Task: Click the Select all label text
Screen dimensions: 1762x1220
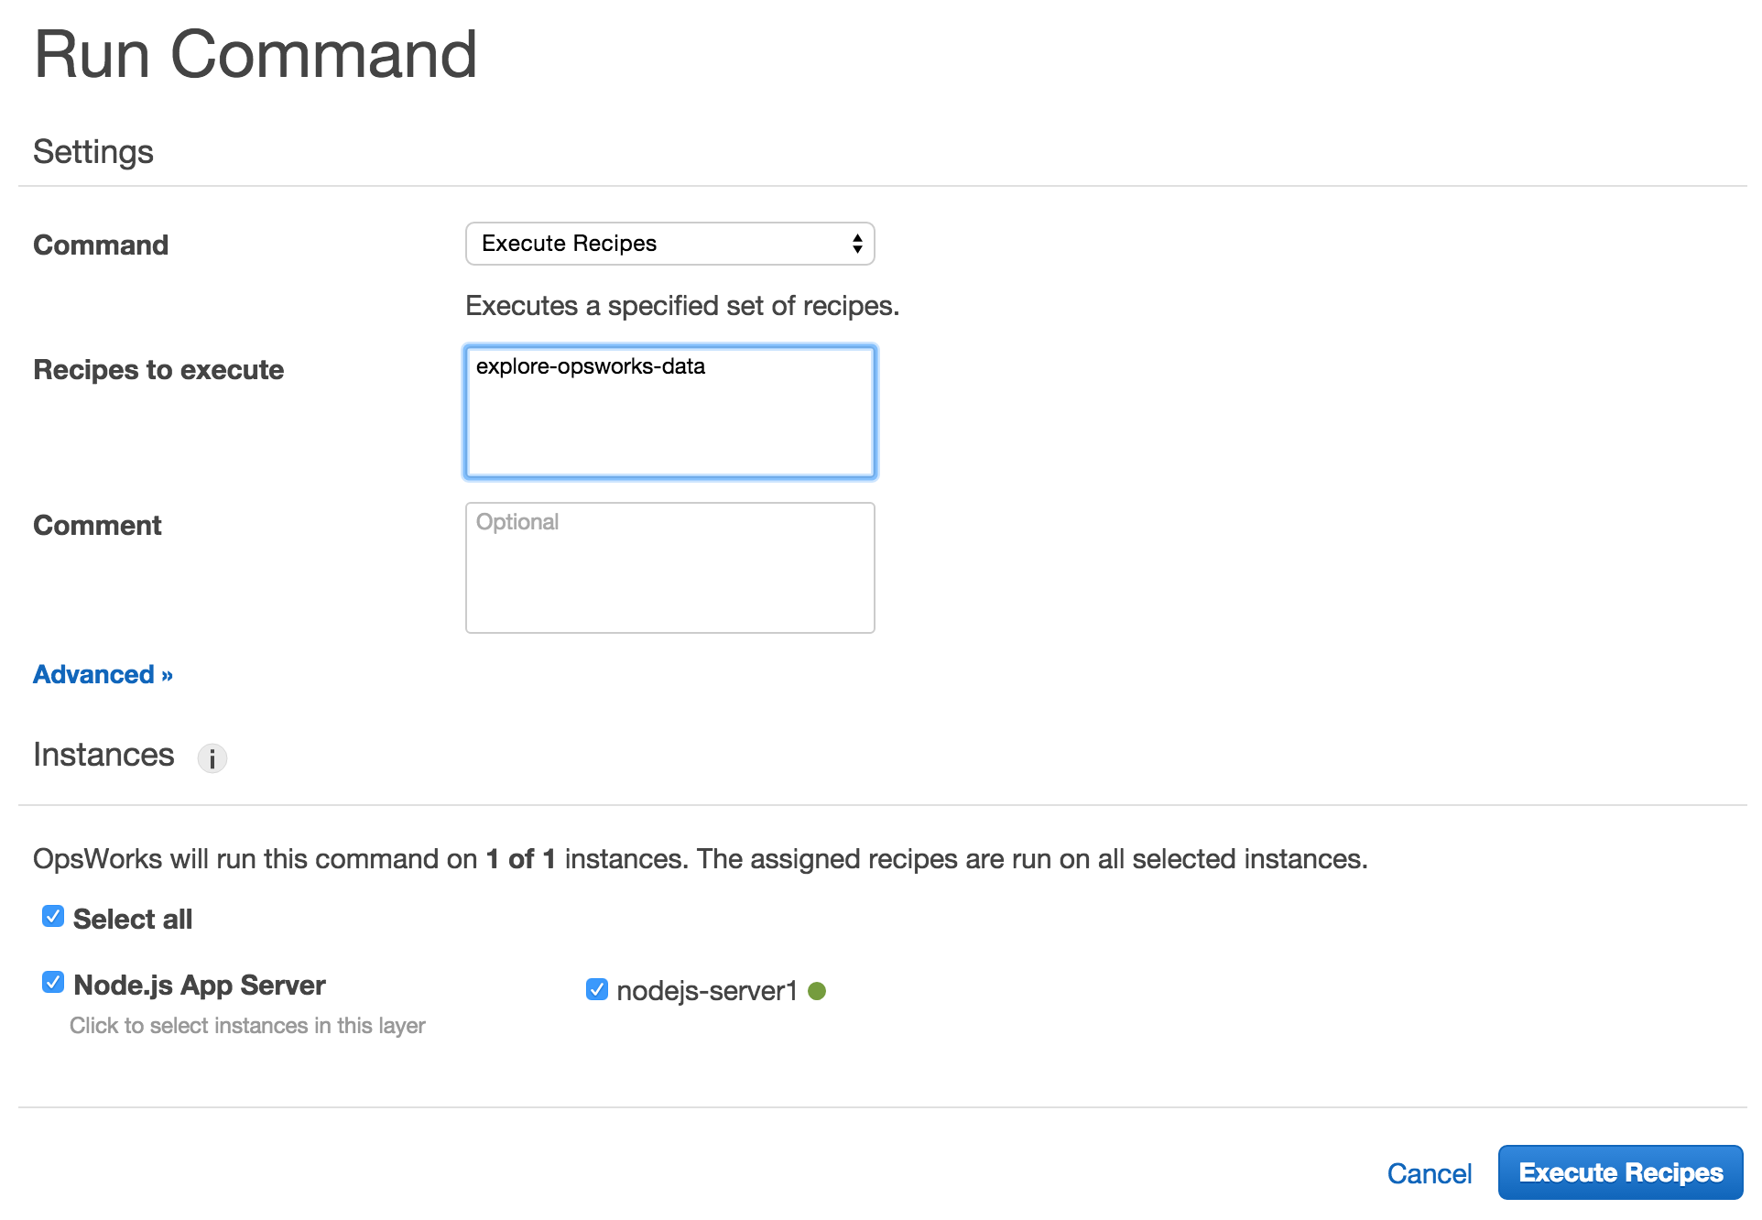Action: point(133,920)
